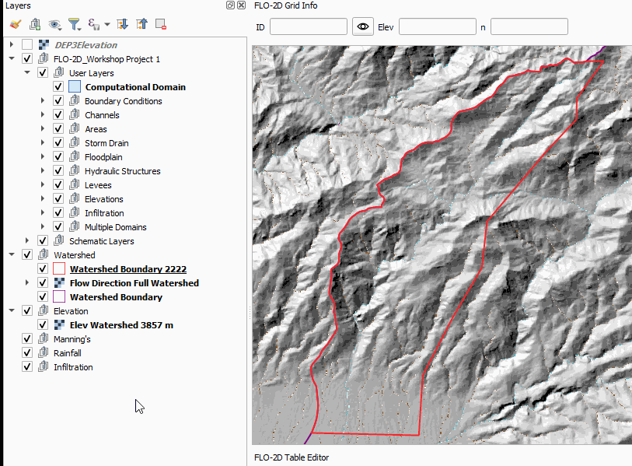
Task: Open the Manage Map Themes eye icon
Action: tap(54, 25)
